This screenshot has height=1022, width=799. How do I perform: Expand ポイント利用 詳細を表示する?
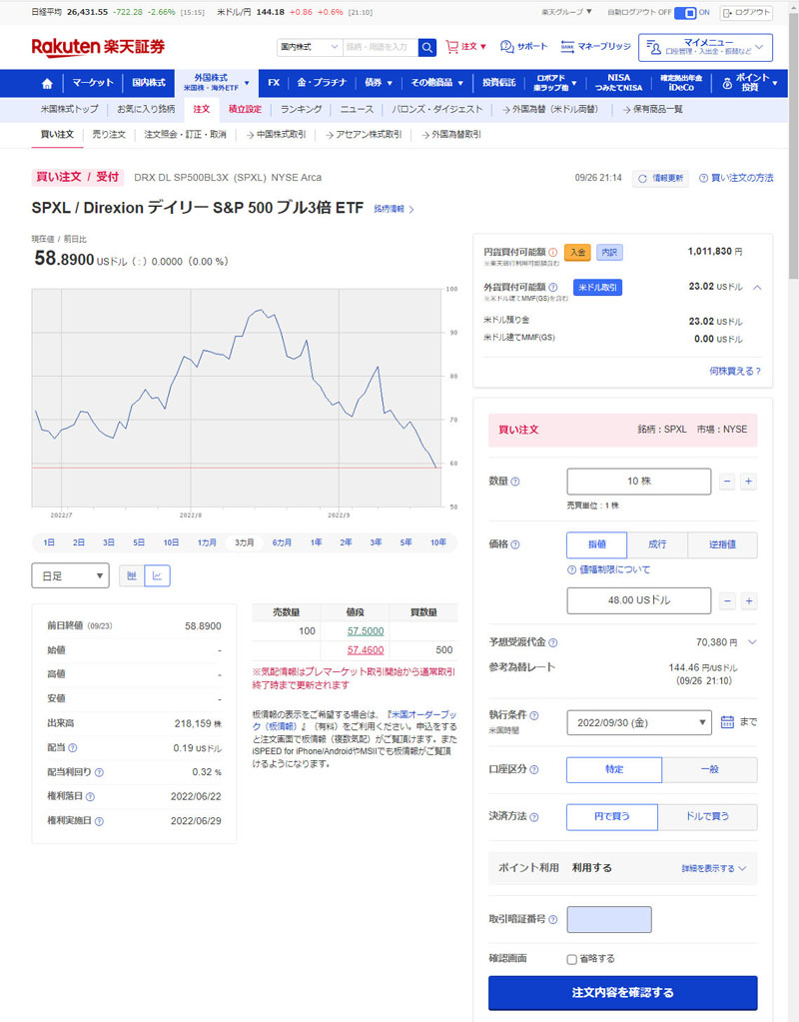pos(713,868)
